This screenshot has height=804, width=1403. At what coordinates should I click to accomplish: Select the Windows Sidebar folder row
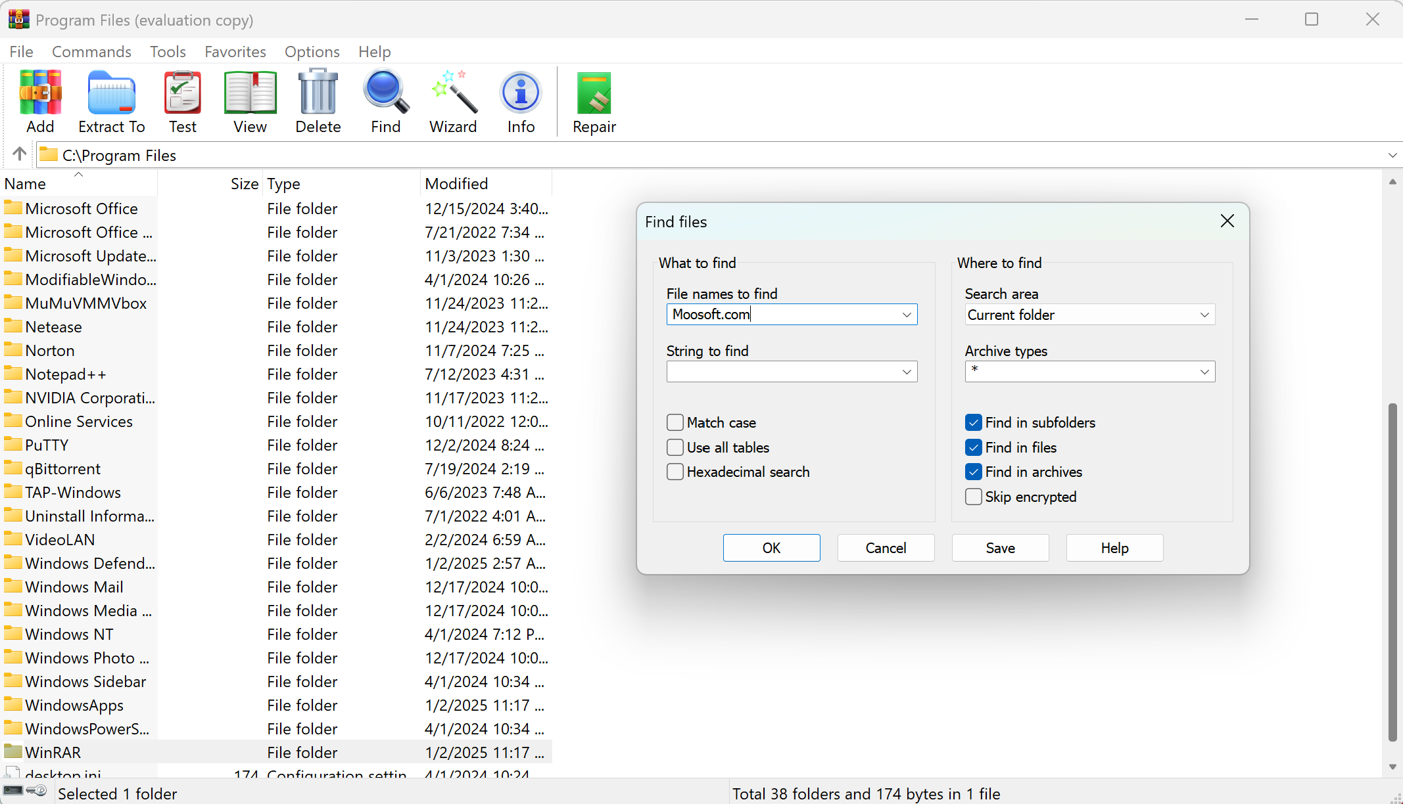pyautogui.click(x=276, y=681)
